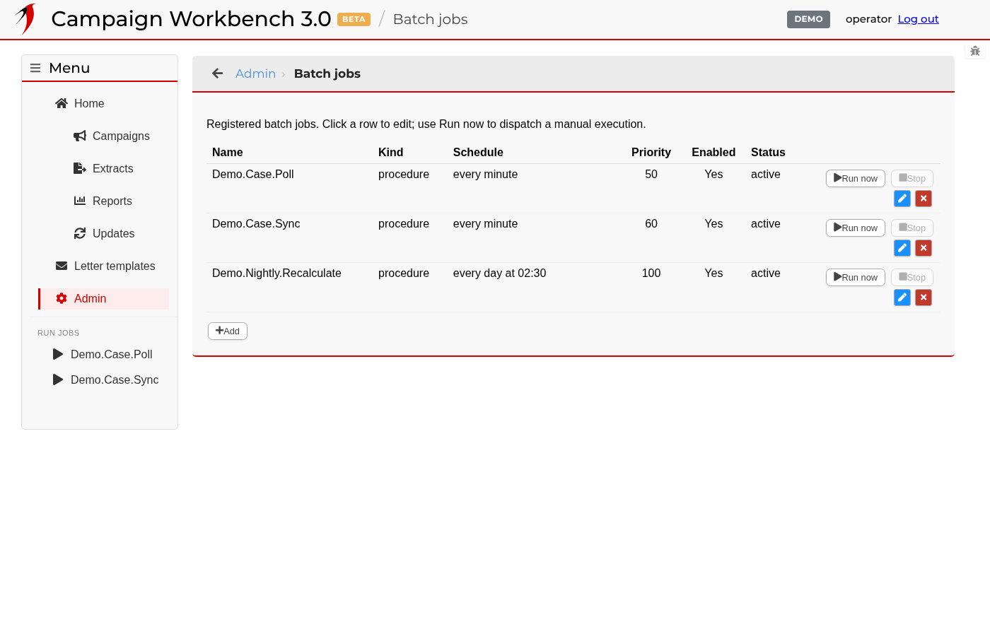Image resolution: width=990 pixels, height=636 pixels.
Task: Click the red bird application logo
Action: coord(26,19)
